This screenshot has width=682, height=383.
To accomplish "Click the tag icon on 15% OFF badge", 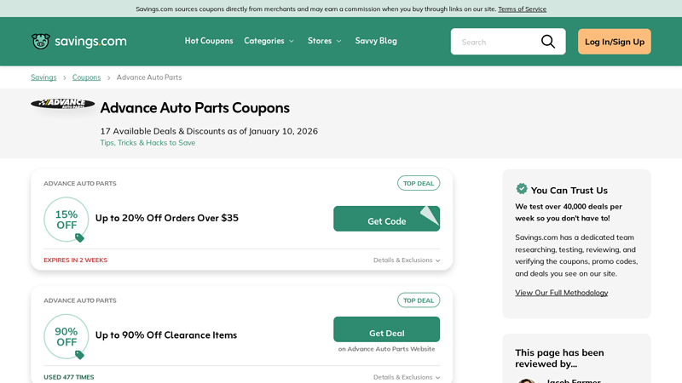I will (79, 237).
